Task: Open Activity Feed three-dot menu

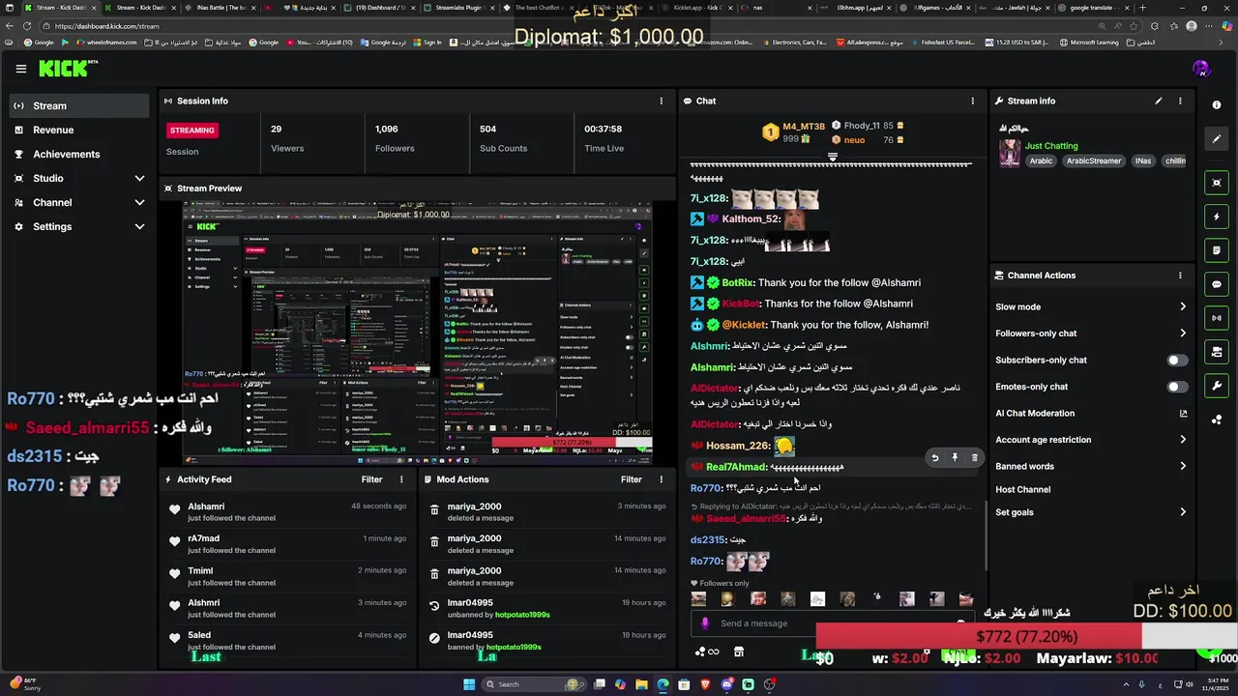Action: tap(401, 479)
